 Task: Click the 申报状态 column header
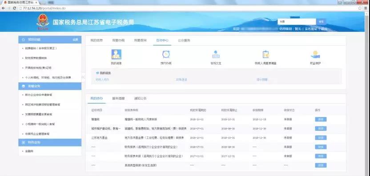289,110
